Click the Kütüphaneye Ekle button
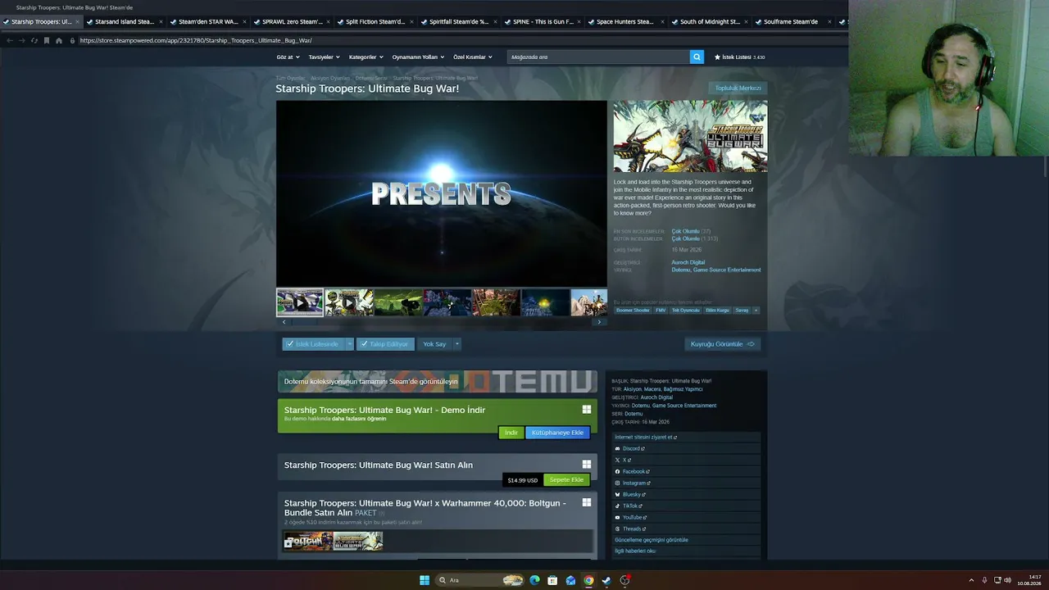Viewport: 1049px width, 590px height. tap(557, 433)
